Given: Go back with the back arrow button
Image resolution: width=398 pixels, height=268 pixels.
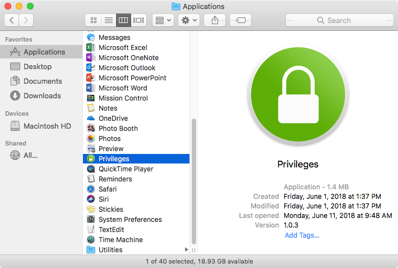Looking at the screenshot, I should (11, 20).
